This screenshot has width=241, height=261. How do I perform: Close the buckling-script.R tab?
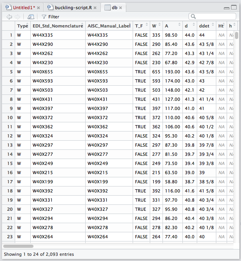click(95, 8)
